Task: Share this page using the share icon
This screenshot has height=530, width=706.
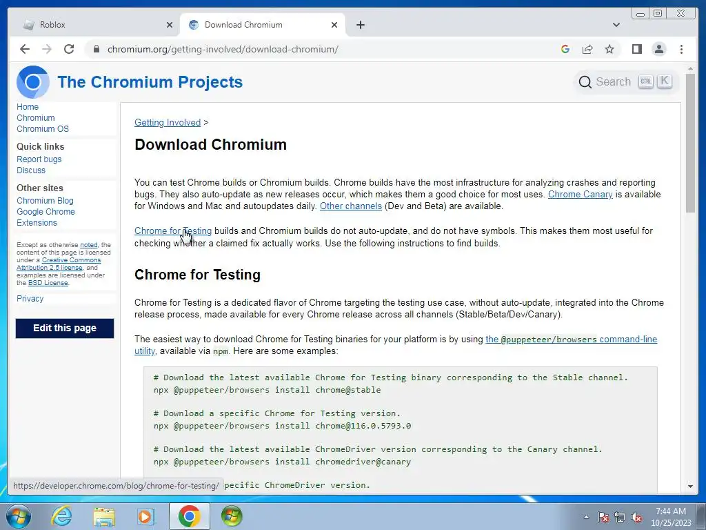Action: (x=587, y=49)
